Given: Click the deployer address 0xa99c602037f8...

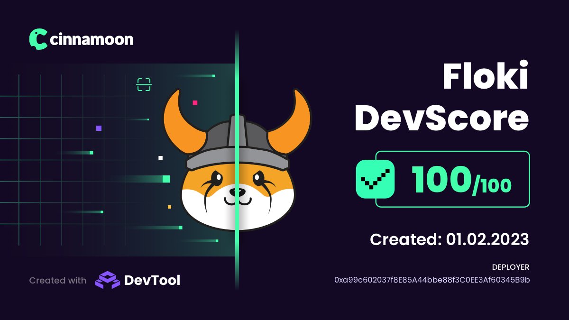Looking at the screenshot, I should pos(432,280).
